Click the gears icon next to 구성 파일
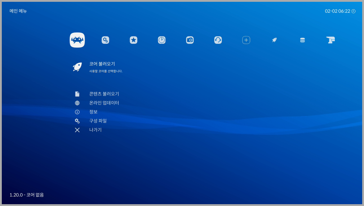 (x=77, y=121)
